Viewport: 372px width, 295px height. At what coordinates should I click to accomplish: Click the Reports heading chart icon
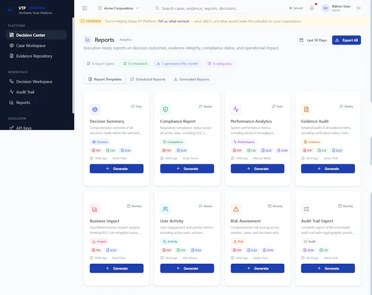pos(87,39)
